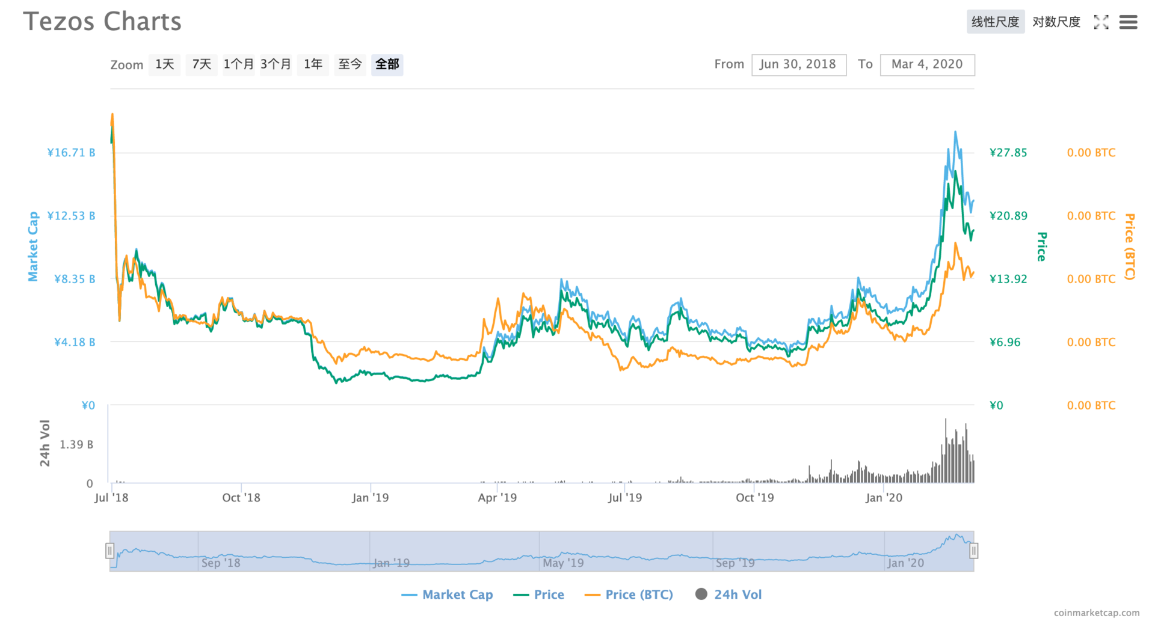This screenshot has width=1155, height=624.
Task: Select the 3个月 zoom range
Action: pyautogui.click(x=276, y=64)
